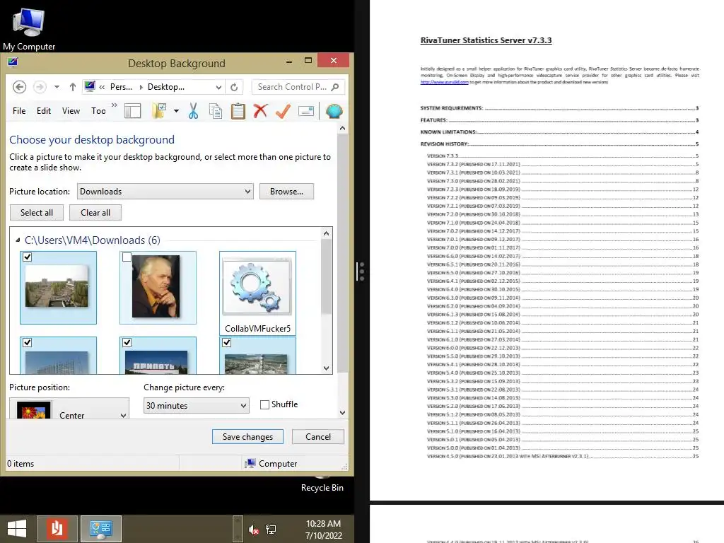Click the search magnifier icon

(x=335, y=87)
